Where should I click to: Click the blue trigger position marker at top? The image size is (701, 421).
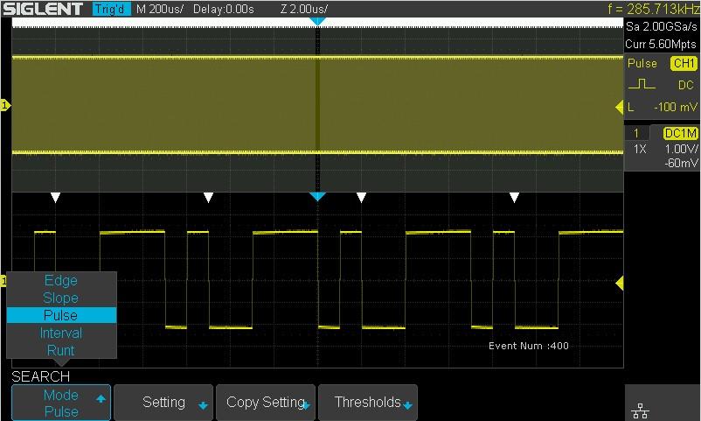coord(318,20)
